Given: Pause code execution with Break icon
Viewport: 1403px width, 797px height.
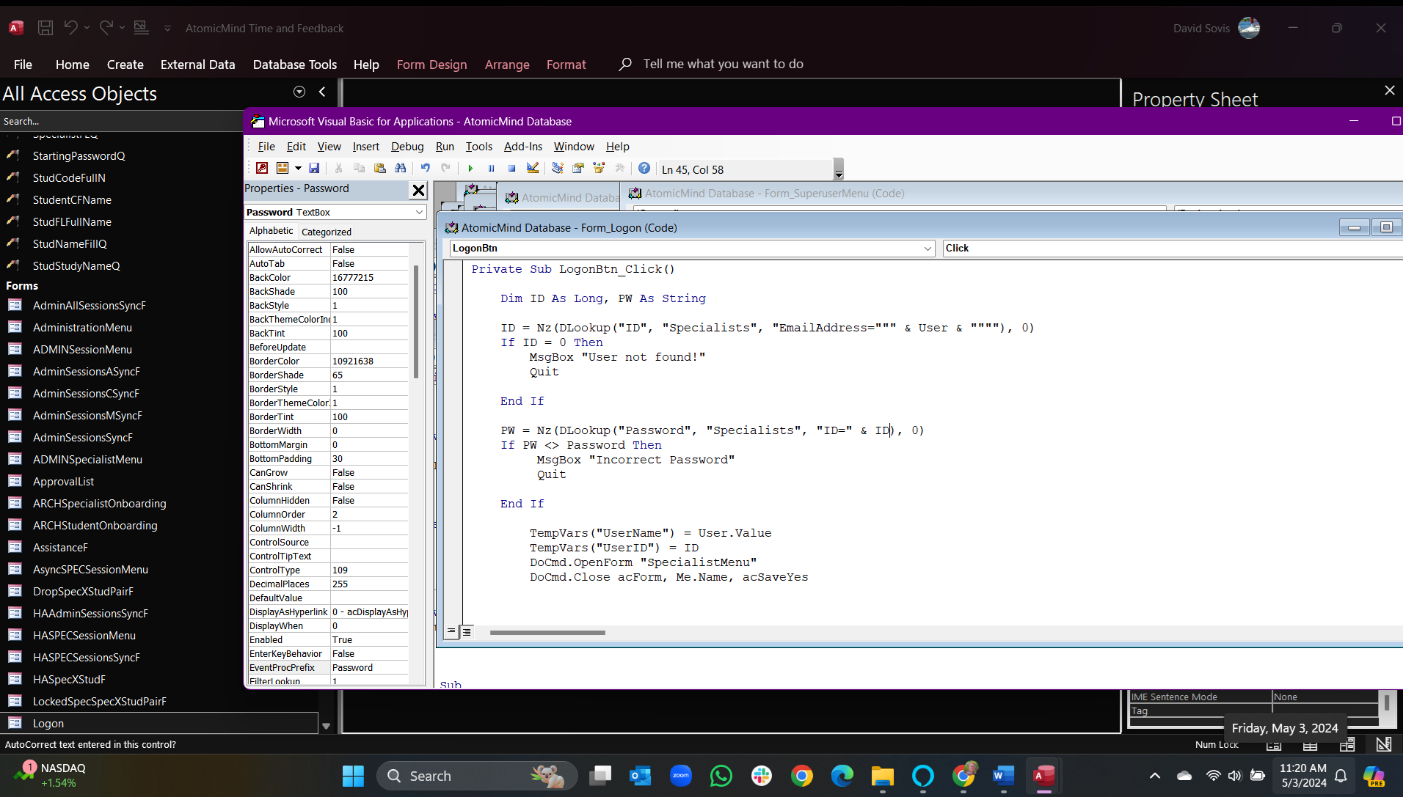Looking at the screenshot, I should click(490, 168).
